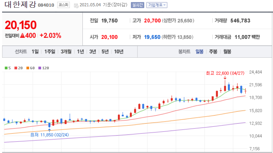Open the 기업개요 dropdown
Viewport: 273px width, 153px height.
coord(157,5)
